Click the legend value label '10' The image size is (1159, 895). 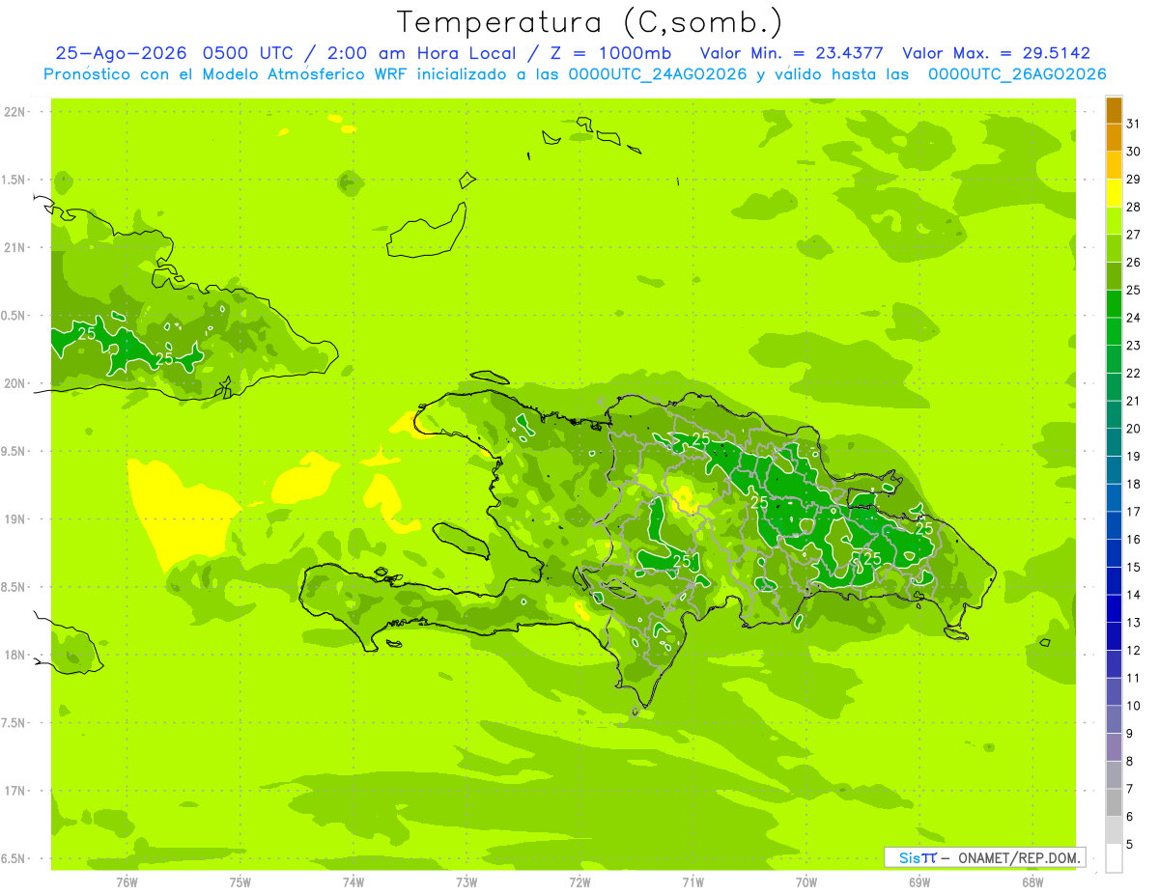(1134, 706)
